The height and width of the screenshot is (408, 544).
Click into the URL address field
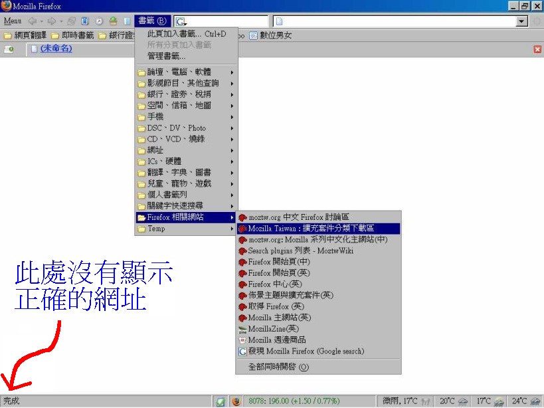point(399,21)
